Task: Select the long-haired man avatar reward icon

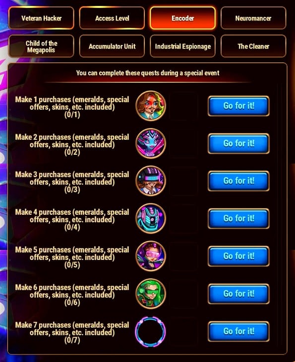Action: click(151, 106)
